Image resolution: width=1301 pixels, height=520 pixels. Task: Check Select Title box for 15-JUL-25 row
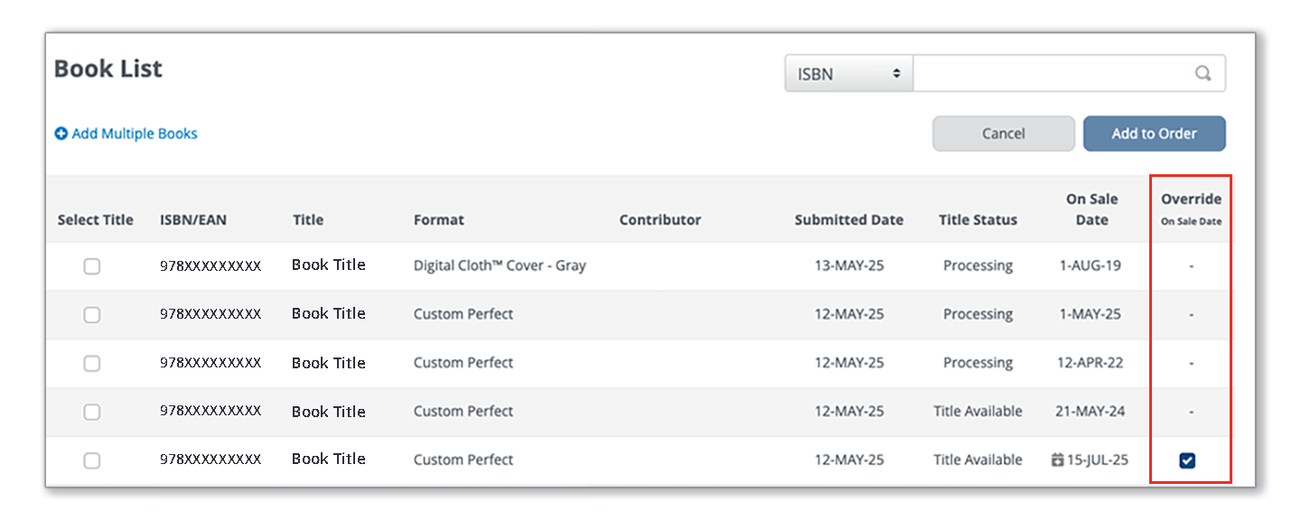(x=92, y=460)
